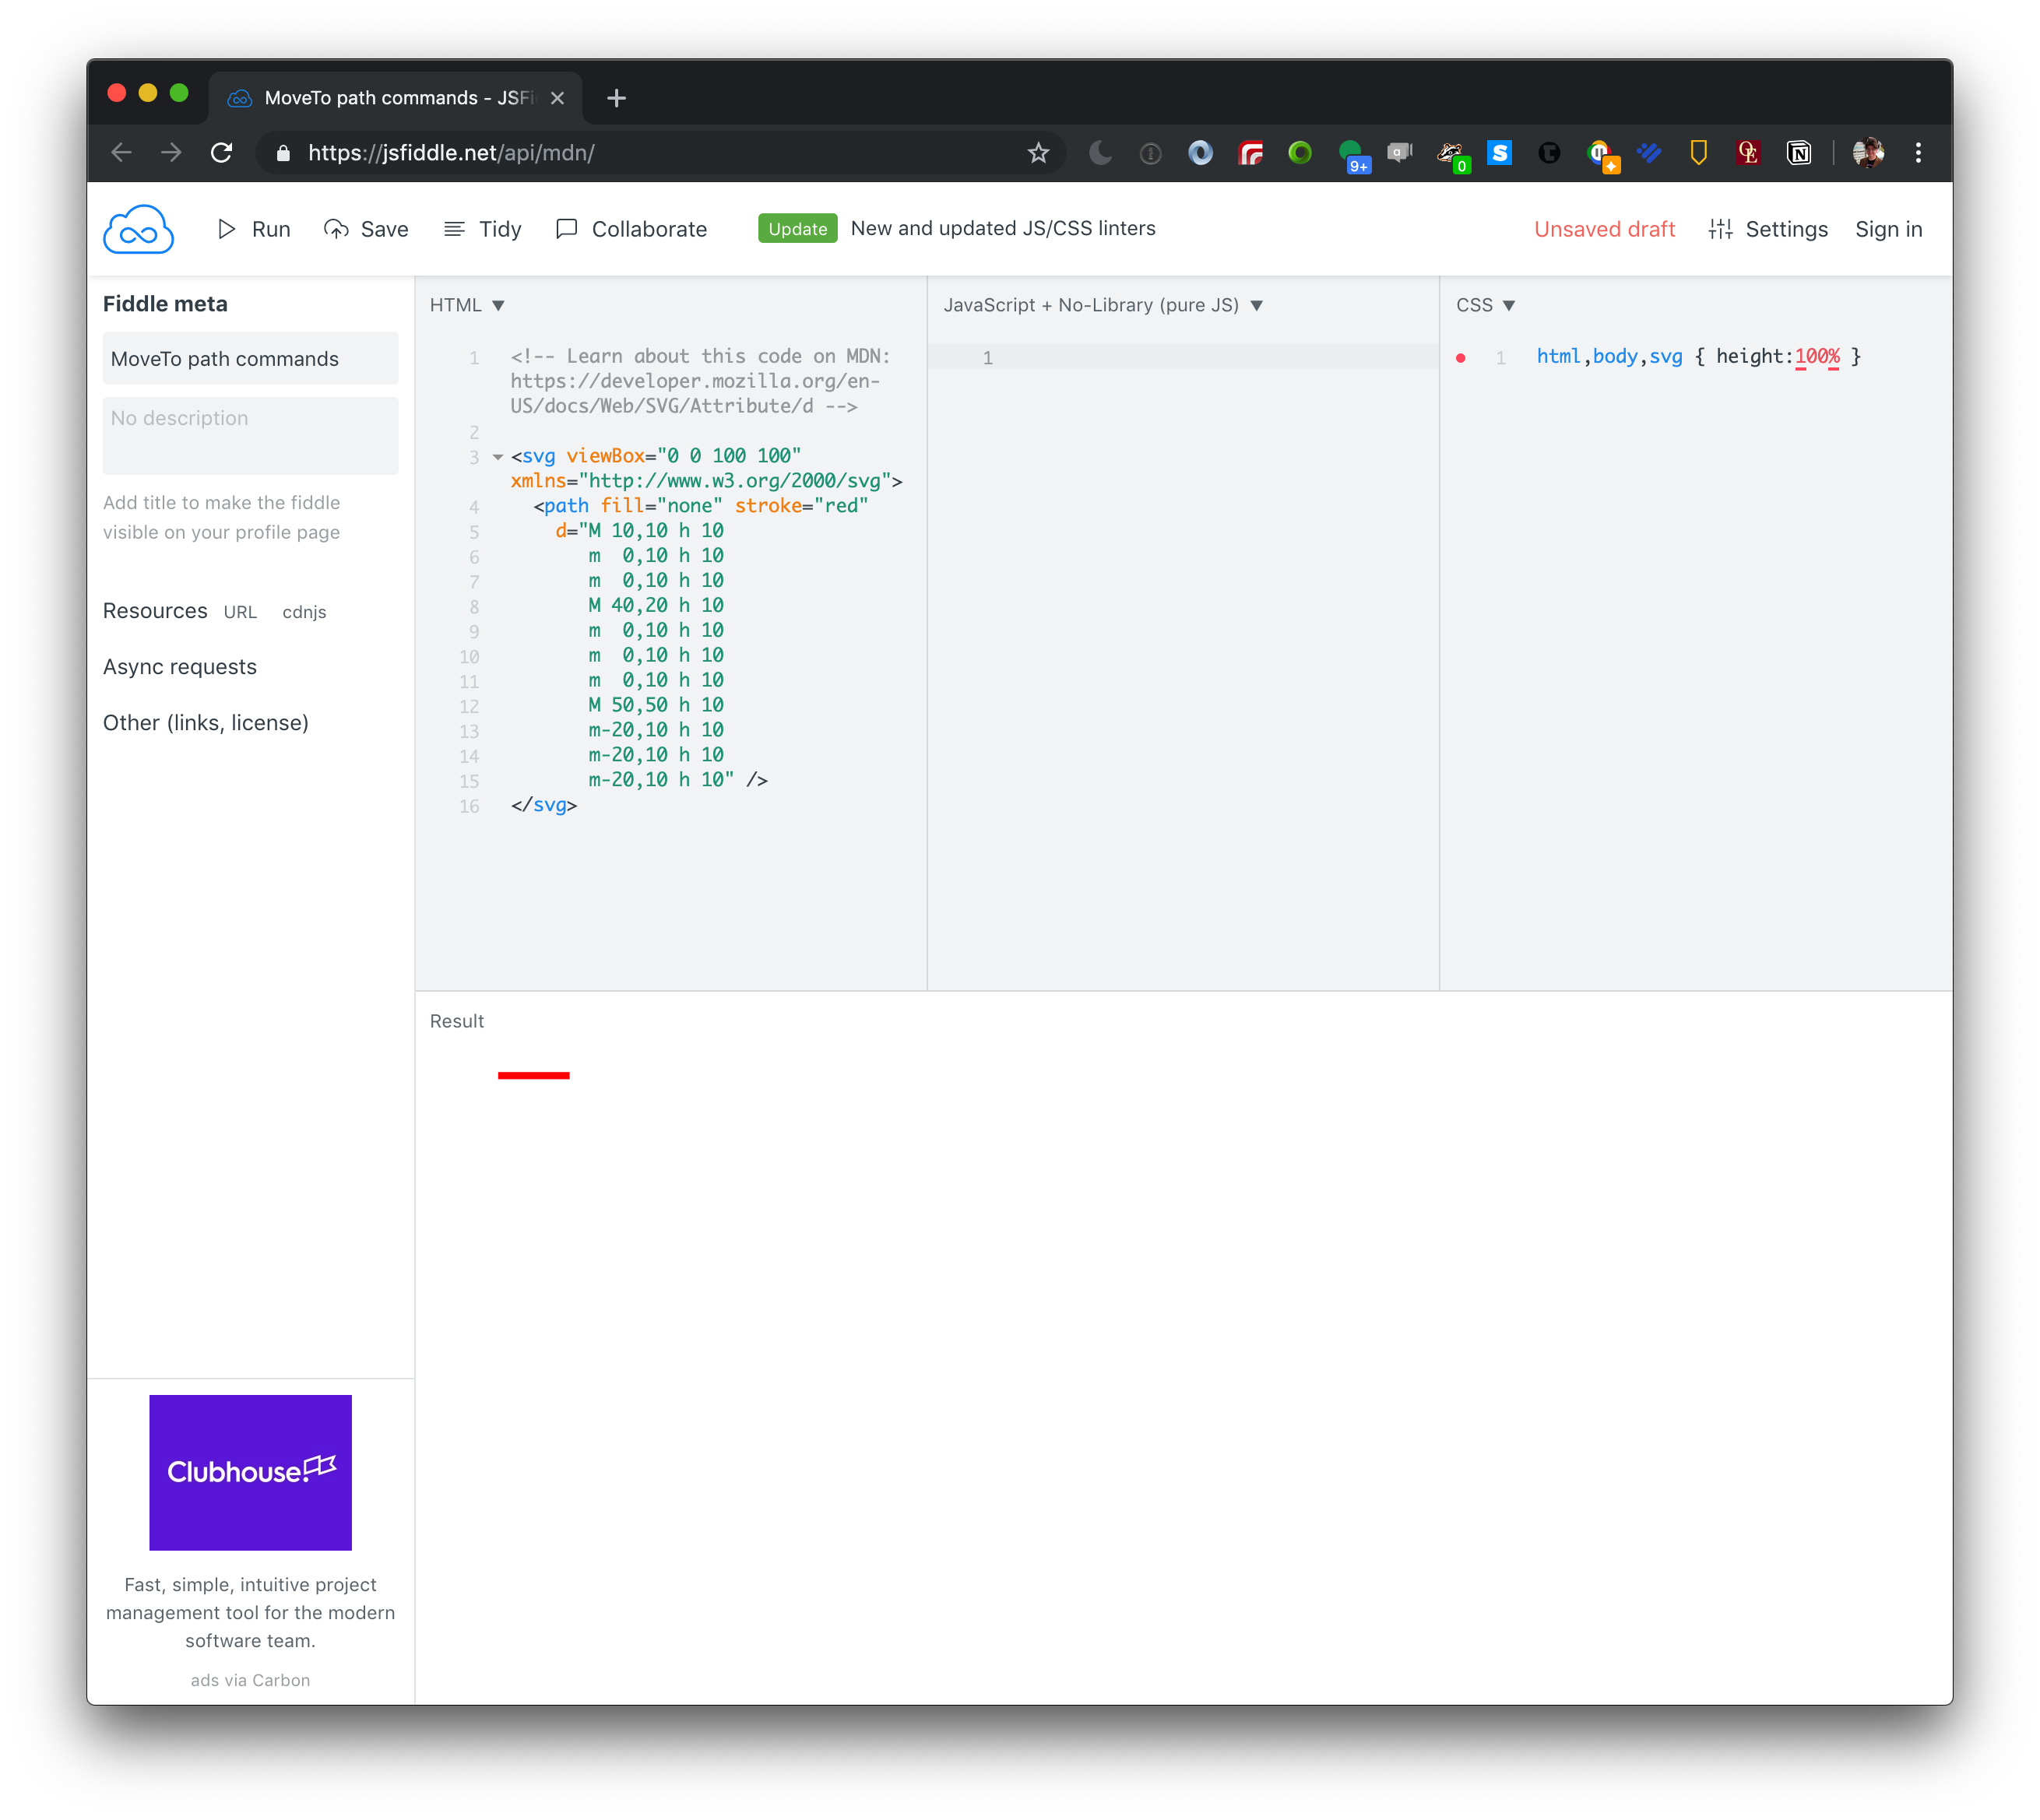Click the Sign in link
Image resolution: width=2040 pixels, height=1820 pixels.
[x=1888, y=228]
